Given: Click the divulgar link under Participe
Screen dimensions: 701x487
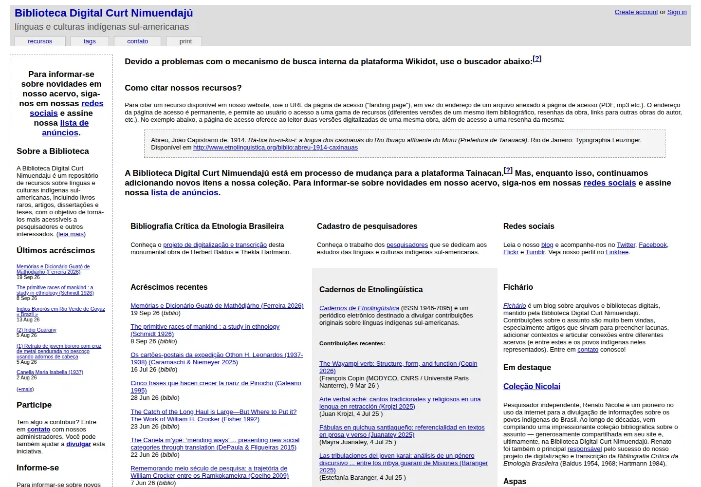Looking at the screenshot, I should click(x=79, y=444).
